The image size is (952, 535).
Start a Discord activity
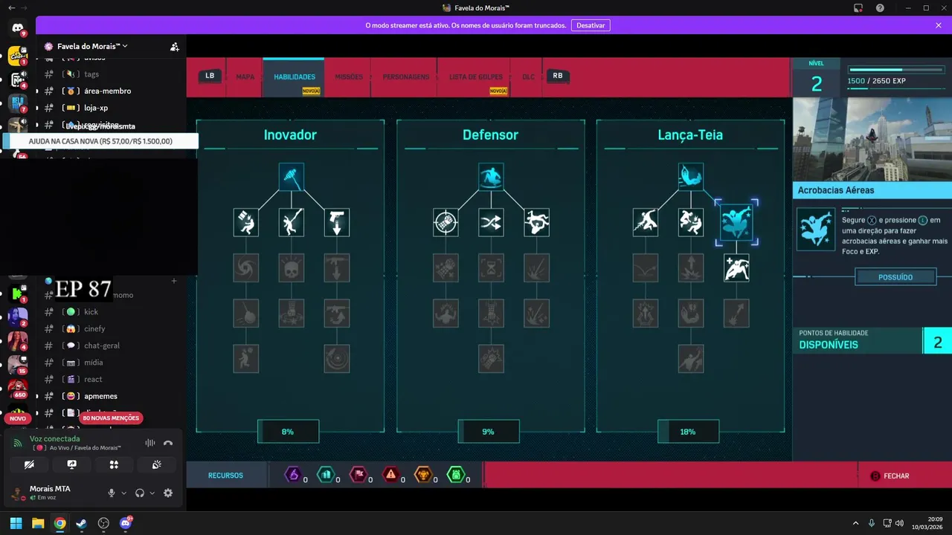pyautogui.click(x=114, y=464)
